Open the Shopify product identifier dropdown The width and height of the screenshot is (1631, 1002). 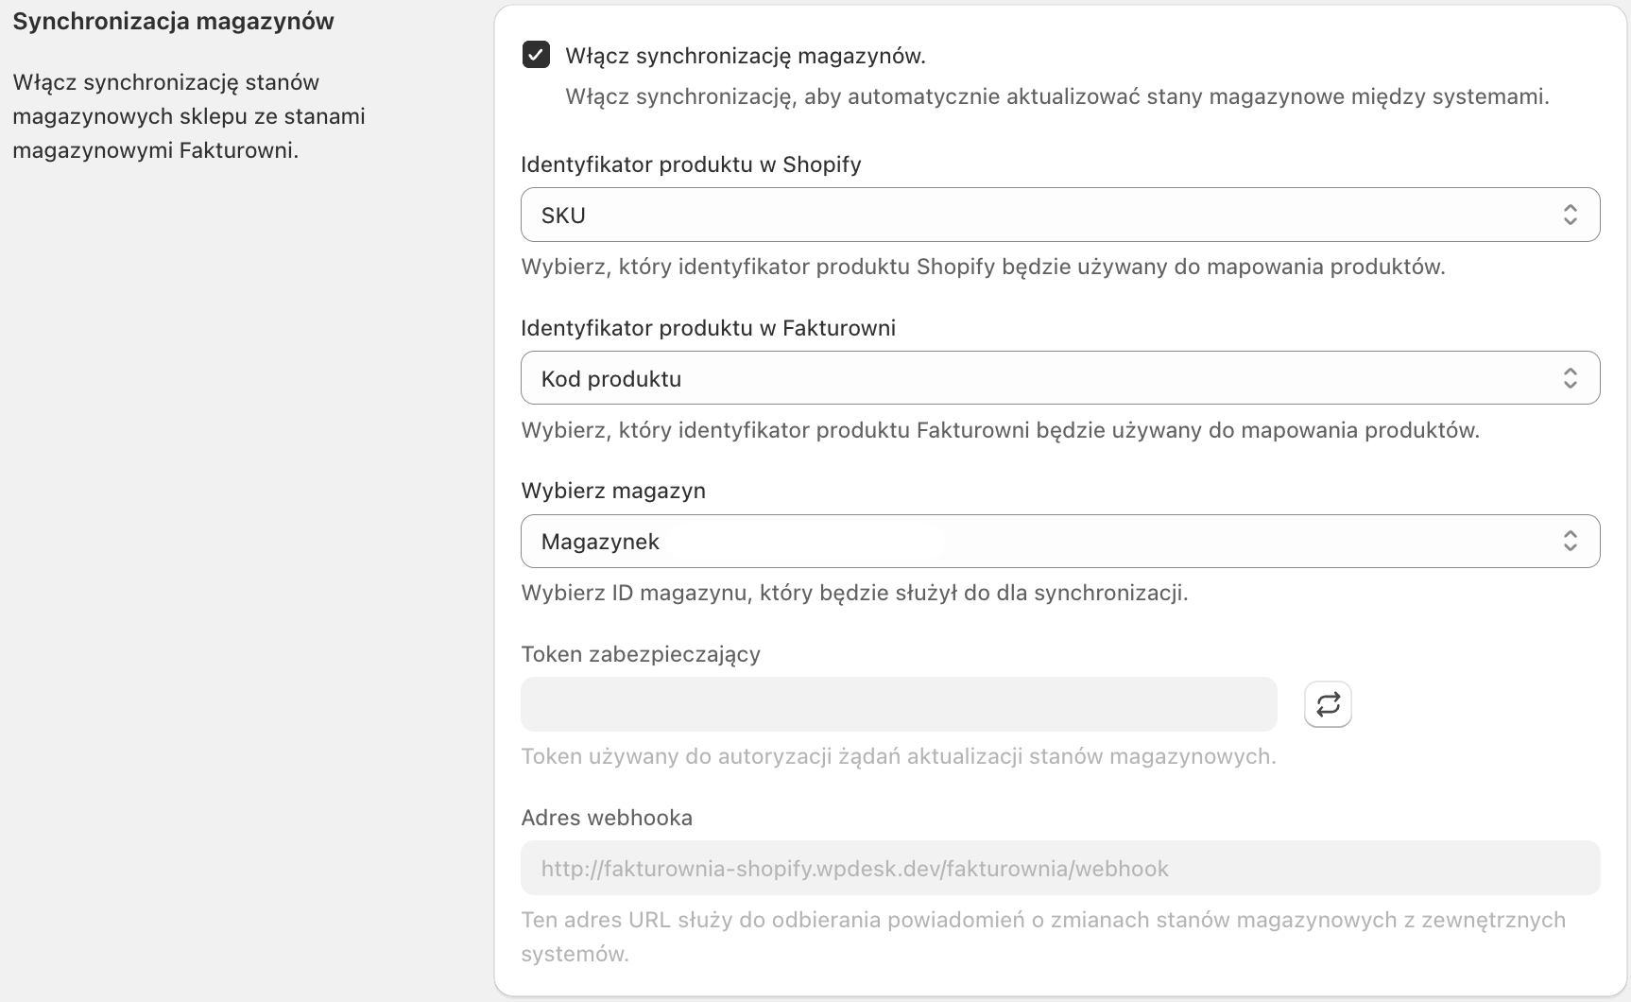pos(1058,215)
